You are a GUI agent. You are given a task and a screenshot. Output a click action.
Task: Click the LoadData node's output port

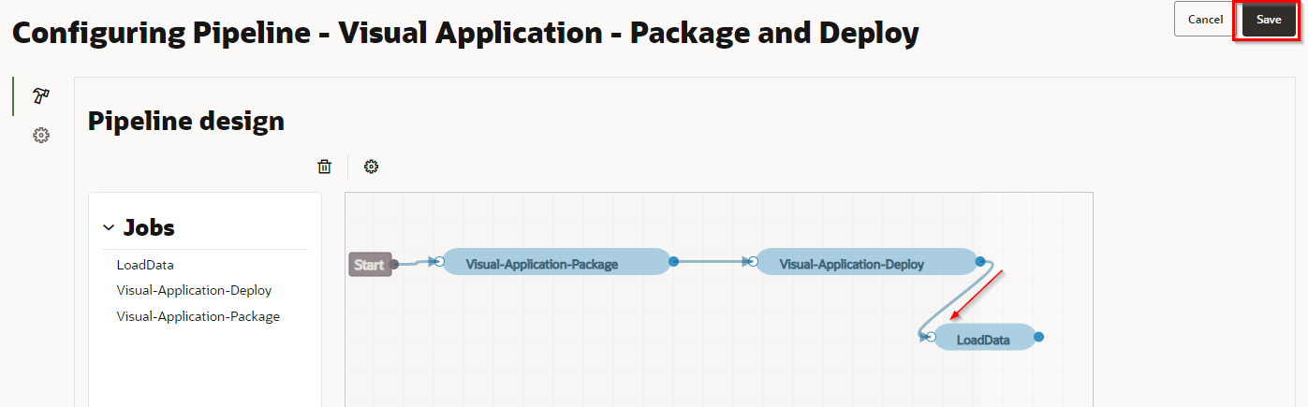click(1038, 337)
